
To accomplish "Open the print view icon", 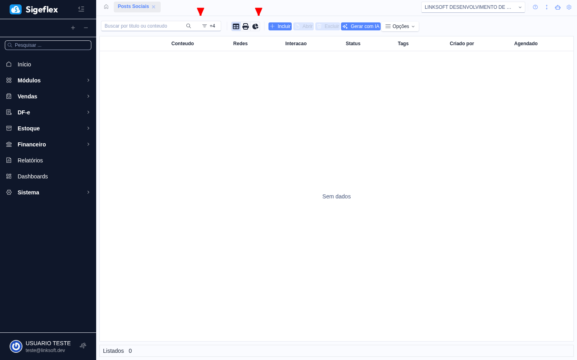I will coord(246,26).
